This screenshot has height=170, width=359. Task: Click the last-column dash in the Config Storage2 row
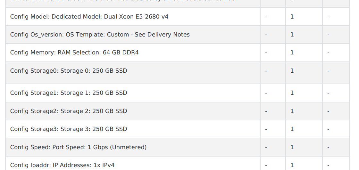[328, 111]
